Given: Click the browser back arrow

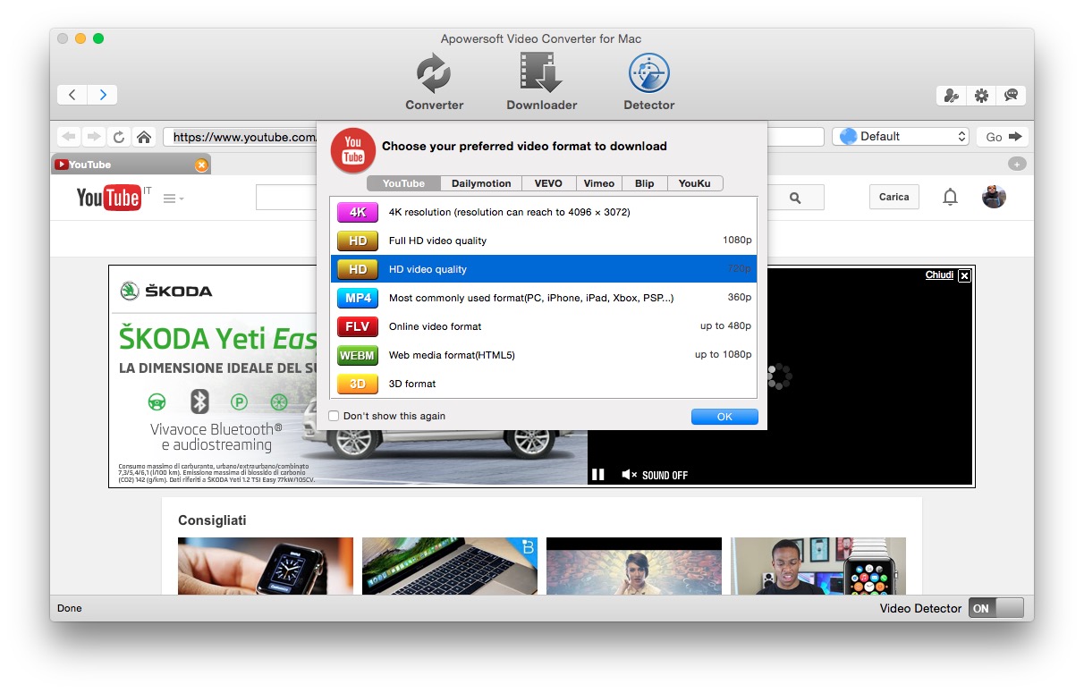Looking at the screenshot, I should [69, 137].
